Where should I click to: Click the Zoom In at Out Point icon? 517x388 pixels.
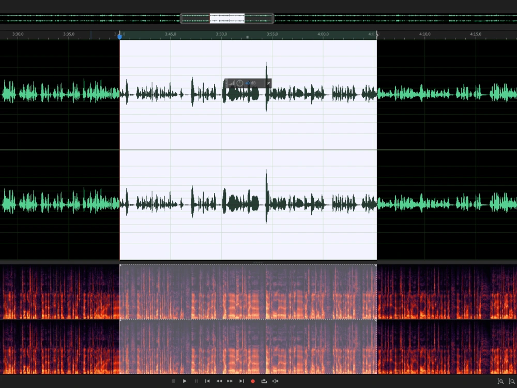tap(512, 381)
